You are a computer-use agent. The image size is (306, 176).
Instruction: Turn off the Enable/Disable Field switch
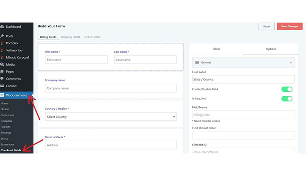click(287, 90)
